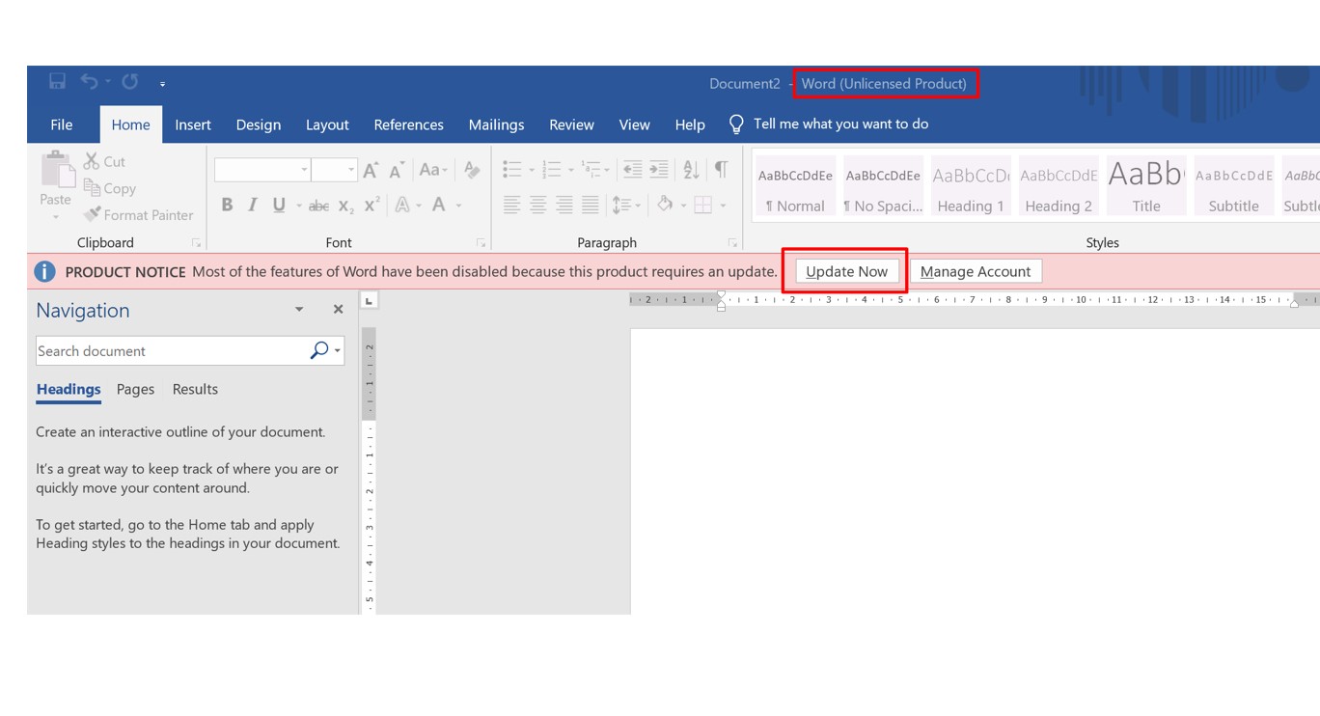Switch to the Mailings tab
Viewport: 1320px width, 716px height.
496,124
